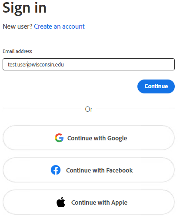Click on "test" in the email text
This screenshot has width=180, height=219.
click(12, 64)
